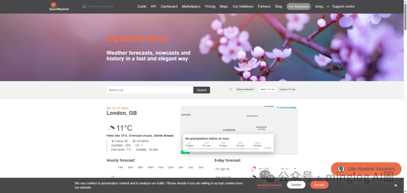The image size is (407, 193).
Task: Click 'Visibility: 10.0km' value
Action: [x=147, y=150]
